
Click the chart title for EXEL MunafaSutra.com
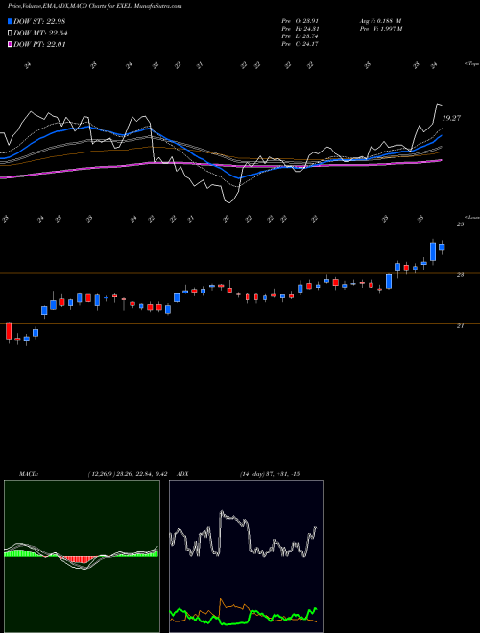click(94, 6)
